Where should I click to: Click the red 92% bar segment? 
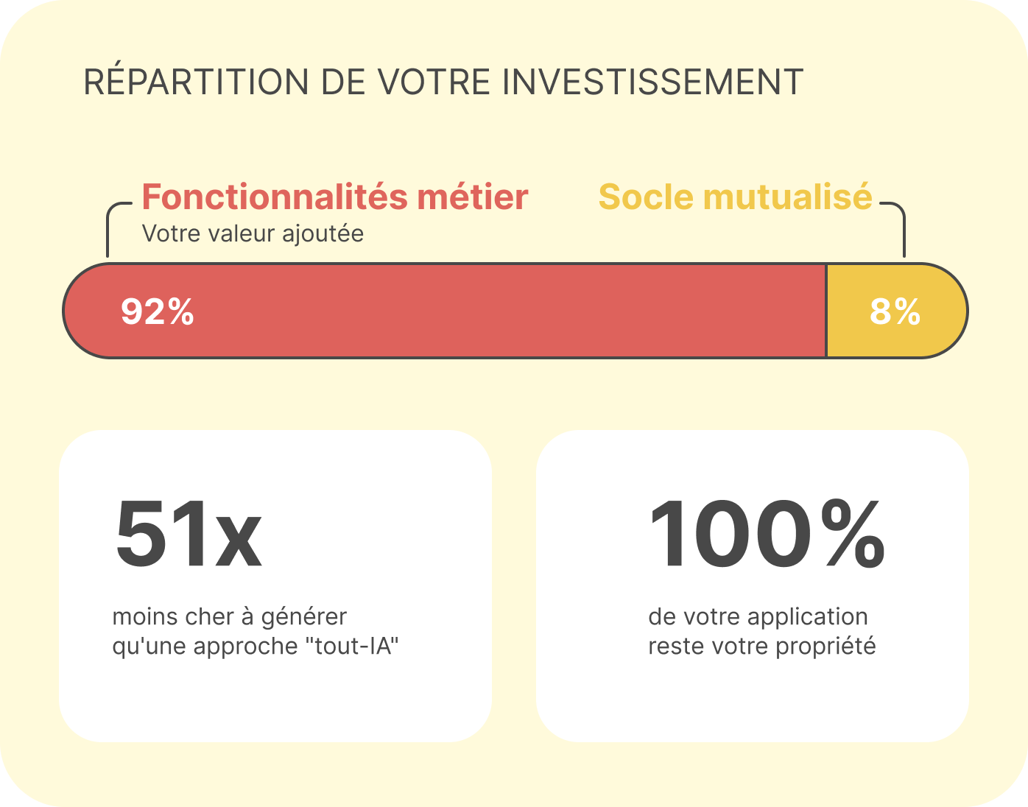tap(445, 311)
